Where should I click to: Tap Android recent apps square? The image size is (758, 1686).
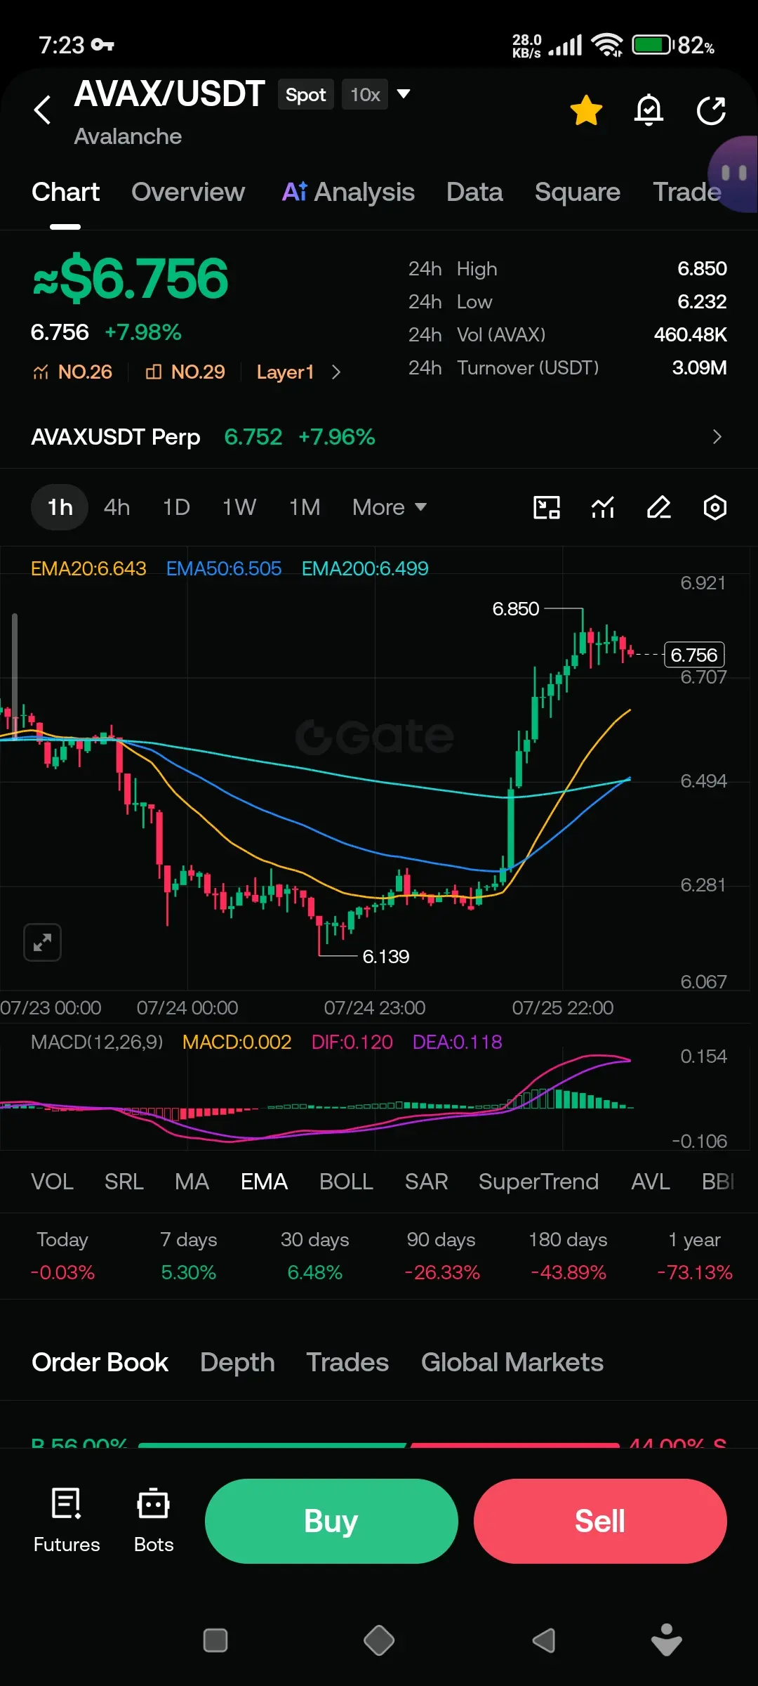coord(215,1640)
